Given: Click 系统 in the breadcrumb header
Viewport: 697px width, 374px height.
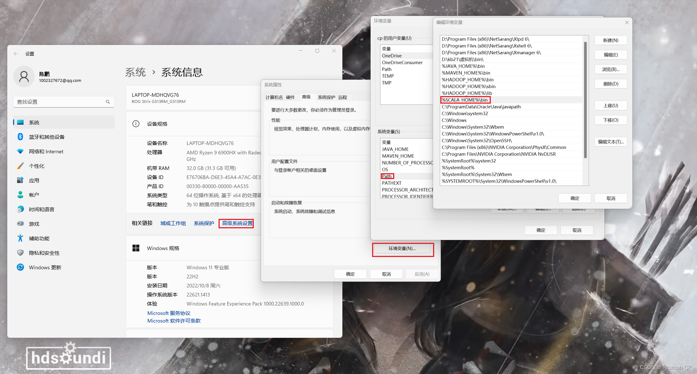Looking at the screenshot, I should point(135,72).
